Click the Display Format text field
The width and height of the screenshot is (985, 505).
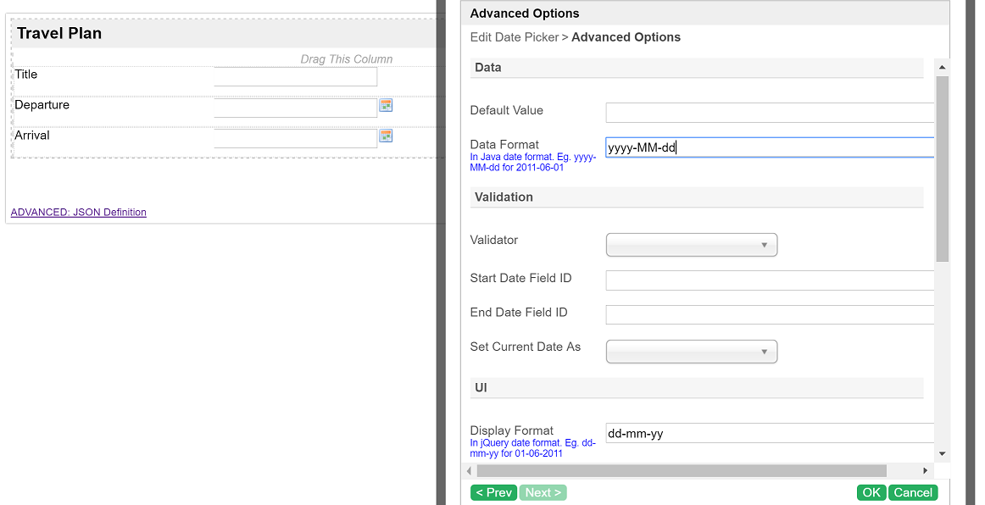point(770,433)
